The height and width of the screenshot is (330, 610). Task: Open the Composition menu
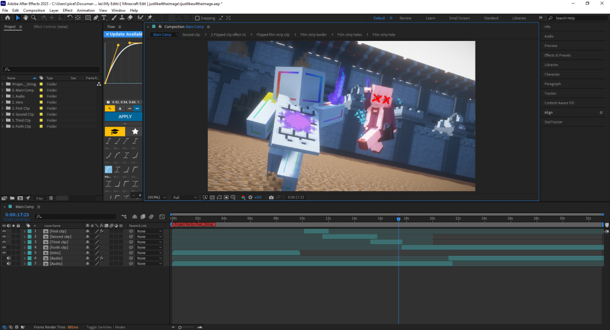tap(34, 10)
